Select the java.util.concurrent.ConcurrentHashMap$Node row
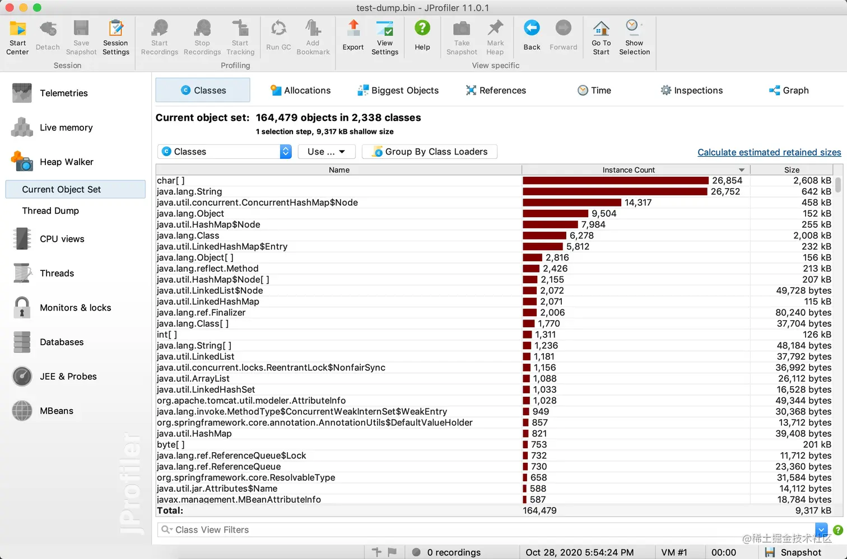The height and width of the screenshot is (559, 847). tap(495, 203)
